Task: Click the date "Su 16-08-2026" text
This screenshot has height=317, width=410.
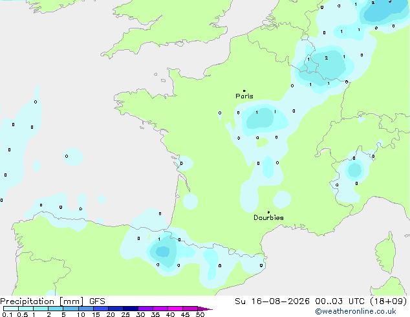Action: click(272, 301)
